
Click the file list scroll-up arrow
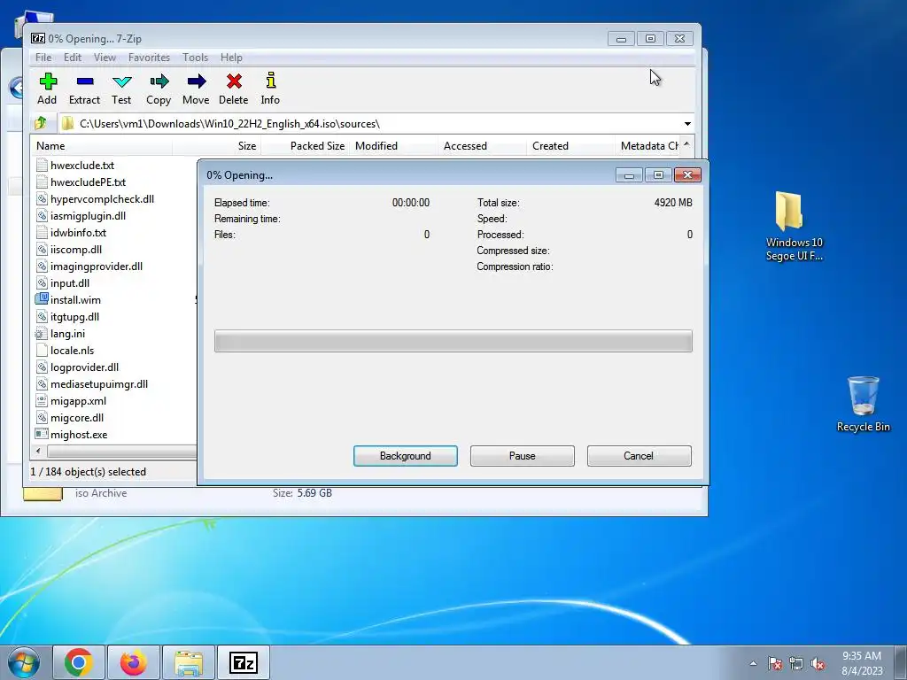pos(686,144)
